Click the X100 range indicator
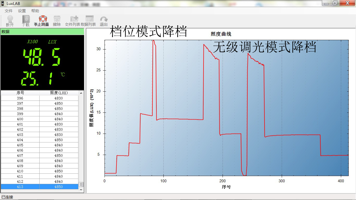 [33, 42]
